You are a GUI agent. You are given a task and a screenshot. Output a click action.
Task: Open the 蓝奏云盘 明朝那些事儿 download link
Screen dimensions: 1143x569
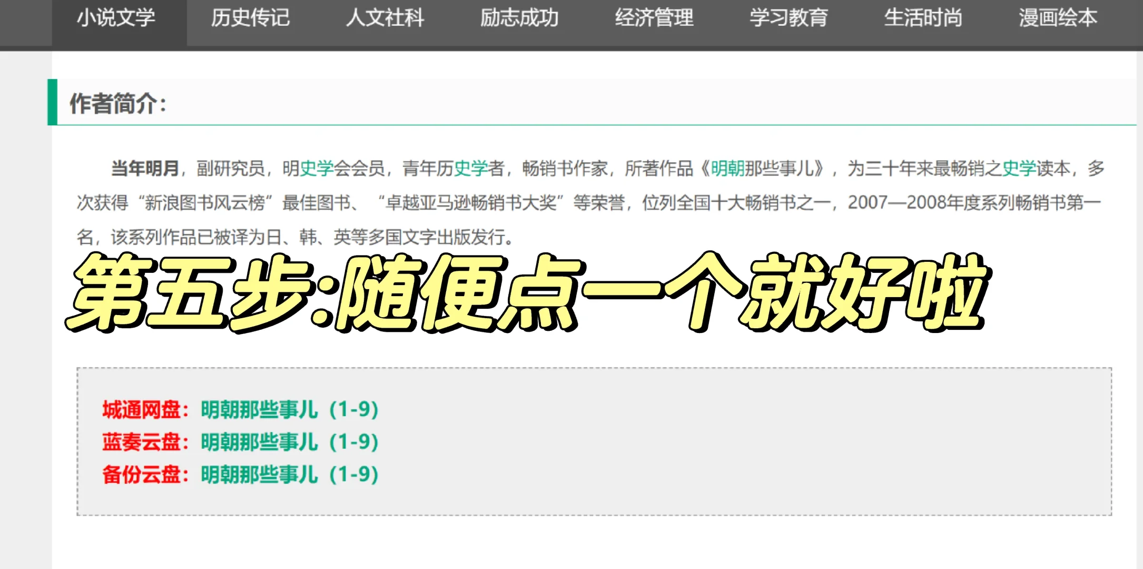tap(290, 442)
